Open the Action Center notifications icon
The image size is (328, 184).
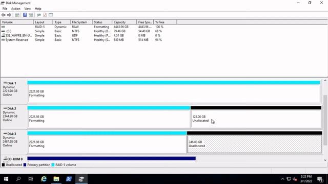(320, 179)
